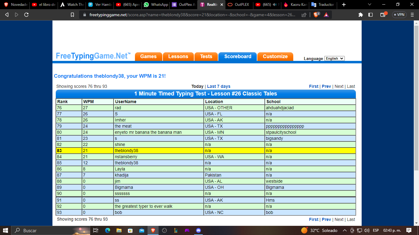Open the weather widget 32°C Soleado
Image resolution: width=419 pixels, height=235 pixels.
(x=319, y=230)
